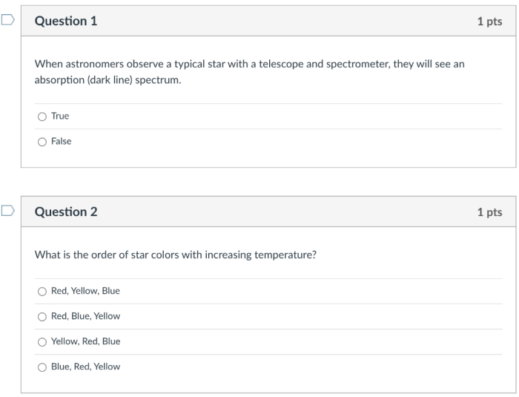Click the "True" answer label text
519x397 pixels.
(60, 117)
